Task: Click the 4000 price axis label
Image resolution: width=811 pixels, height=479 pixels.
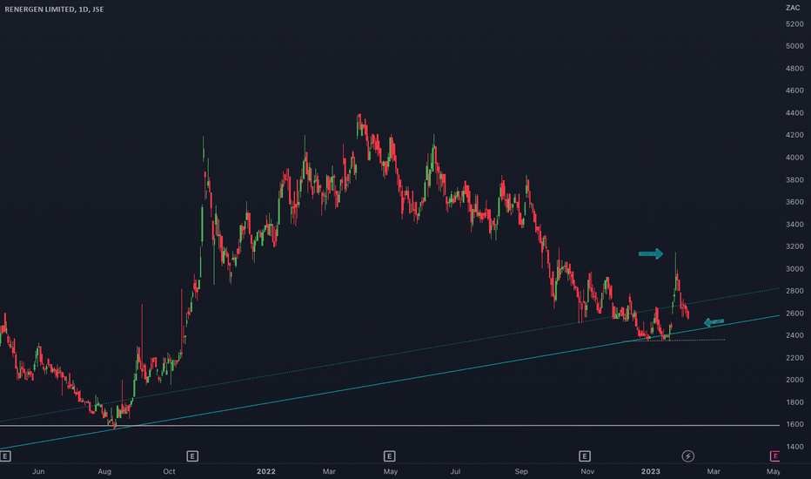Action: (x=794, y=158)
